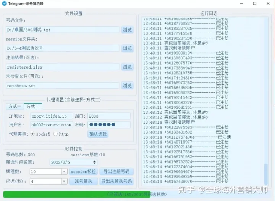Image resolution: width=275 pixels, height=201 pixels.
Task: Focus the masked password field
Action: click(109, 124)
